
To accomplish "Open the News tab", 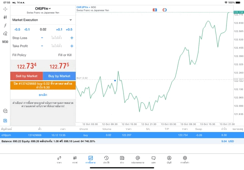I will [122, 160].
